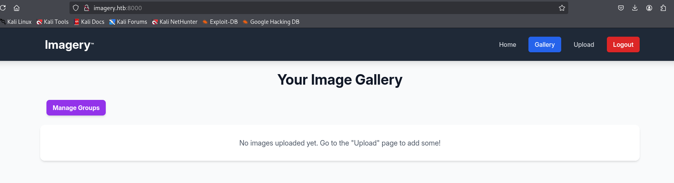The width and height of the screenshot is (674, 183).
Task: Open the tracking protection shield icon
Action: (76, 8)
